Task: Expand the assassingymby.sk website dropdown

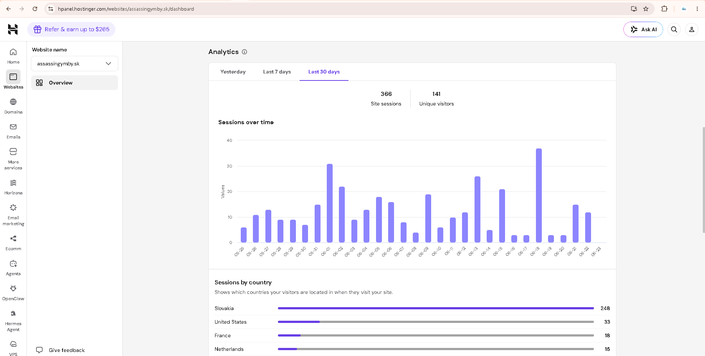Action: [x=75, y=64]
